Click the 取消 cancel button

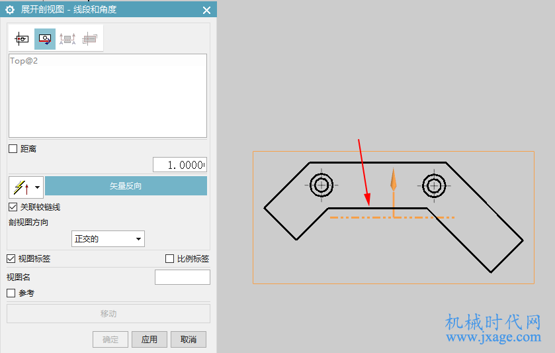pyautogui.click(x=189, y=340)
